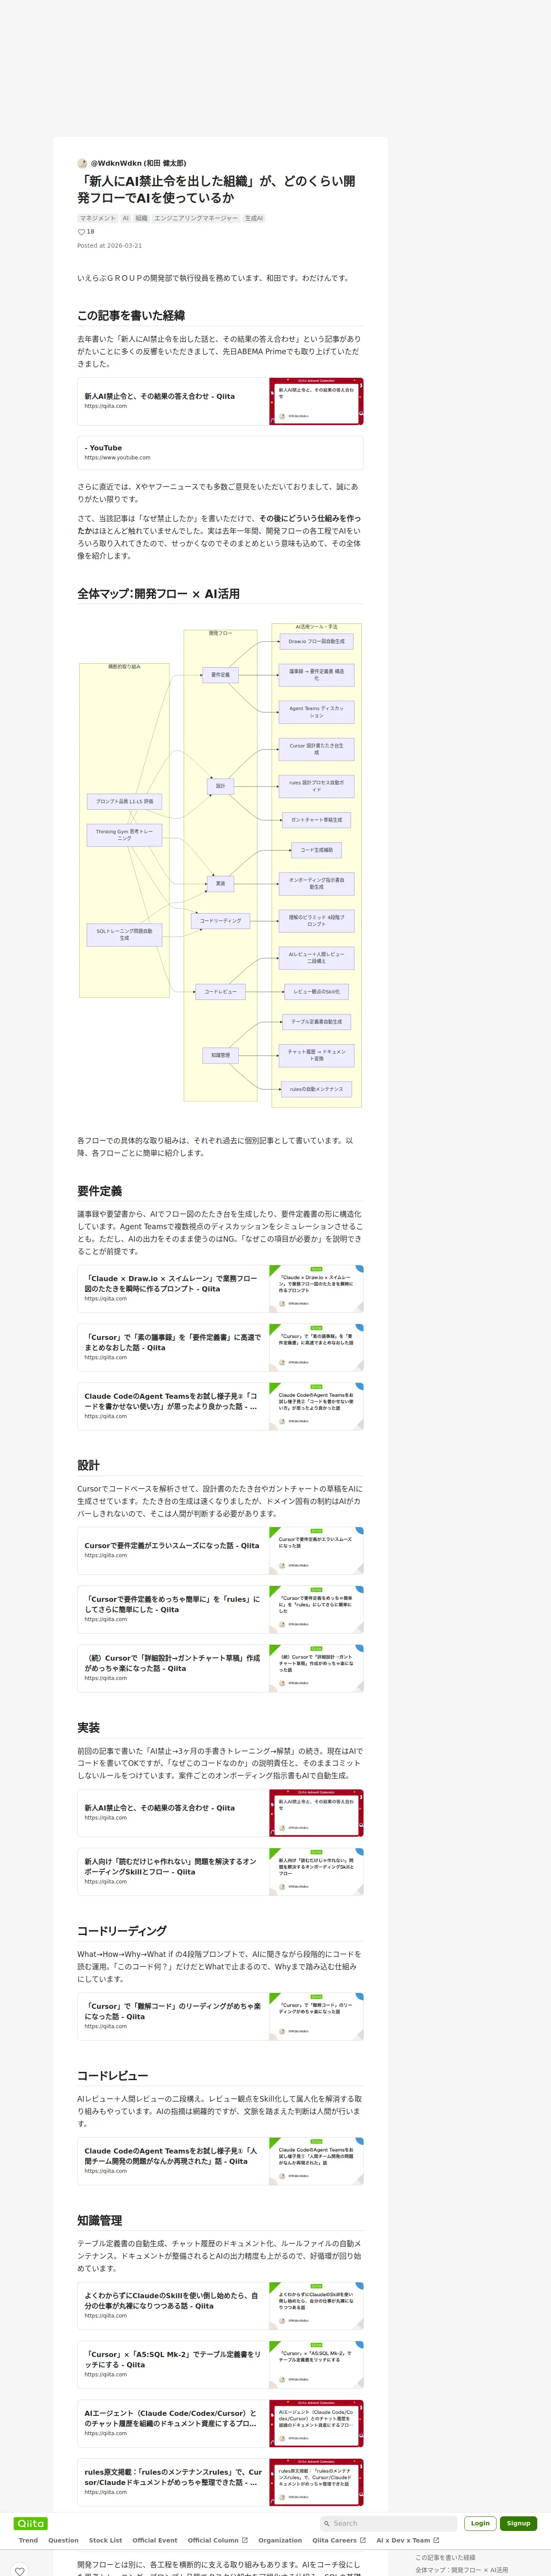Screen dimensions: 551x2576
Task: Open the Qiita Careers nav item
Action: tap(339, 2540)
